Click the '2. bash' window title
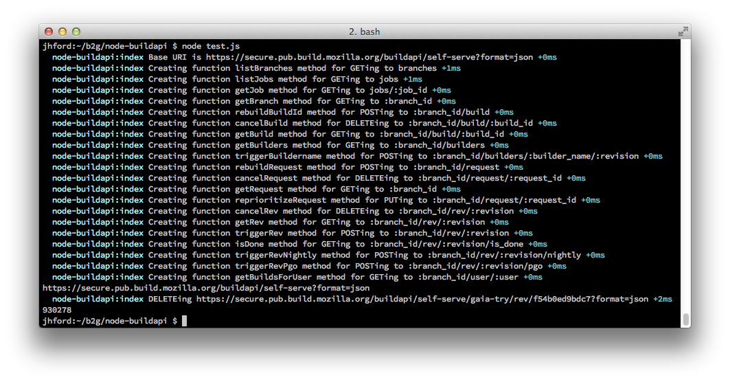730x382 pixels. pyautogui.click(x=365, y=32)
